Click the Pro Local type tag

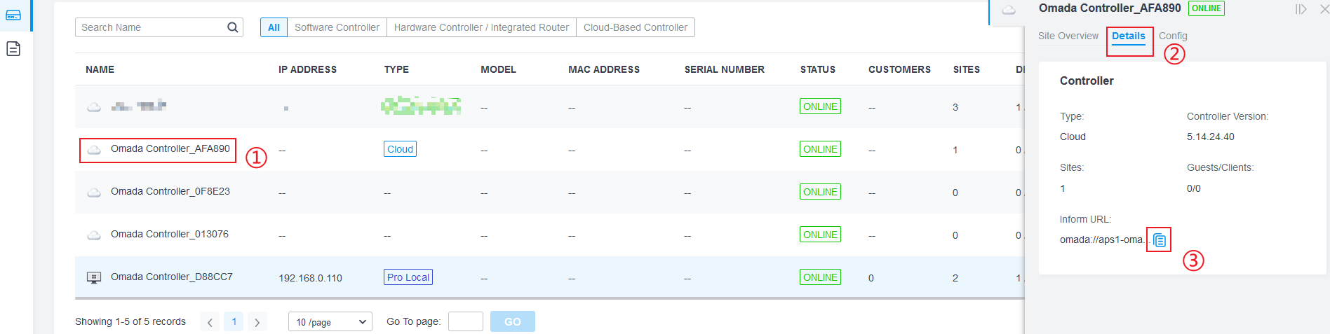408,277
